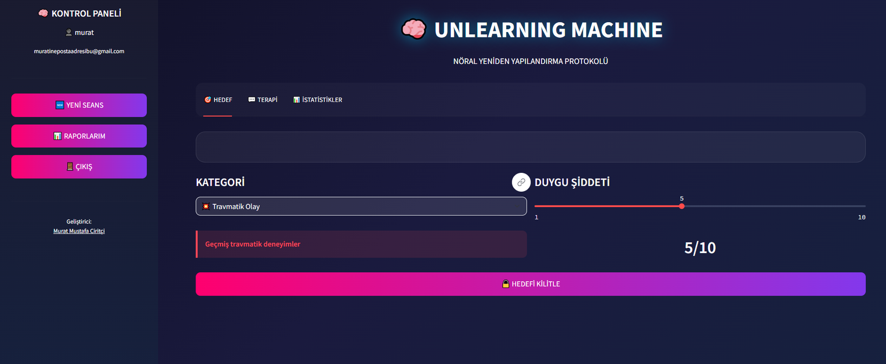Click the slider maximum label 10
Viewport: 886px width, 364px height.
(x=862, y=218)
